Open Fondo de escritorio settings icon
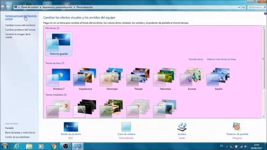This screenshot has height=150, width=267. pos(71,127)
